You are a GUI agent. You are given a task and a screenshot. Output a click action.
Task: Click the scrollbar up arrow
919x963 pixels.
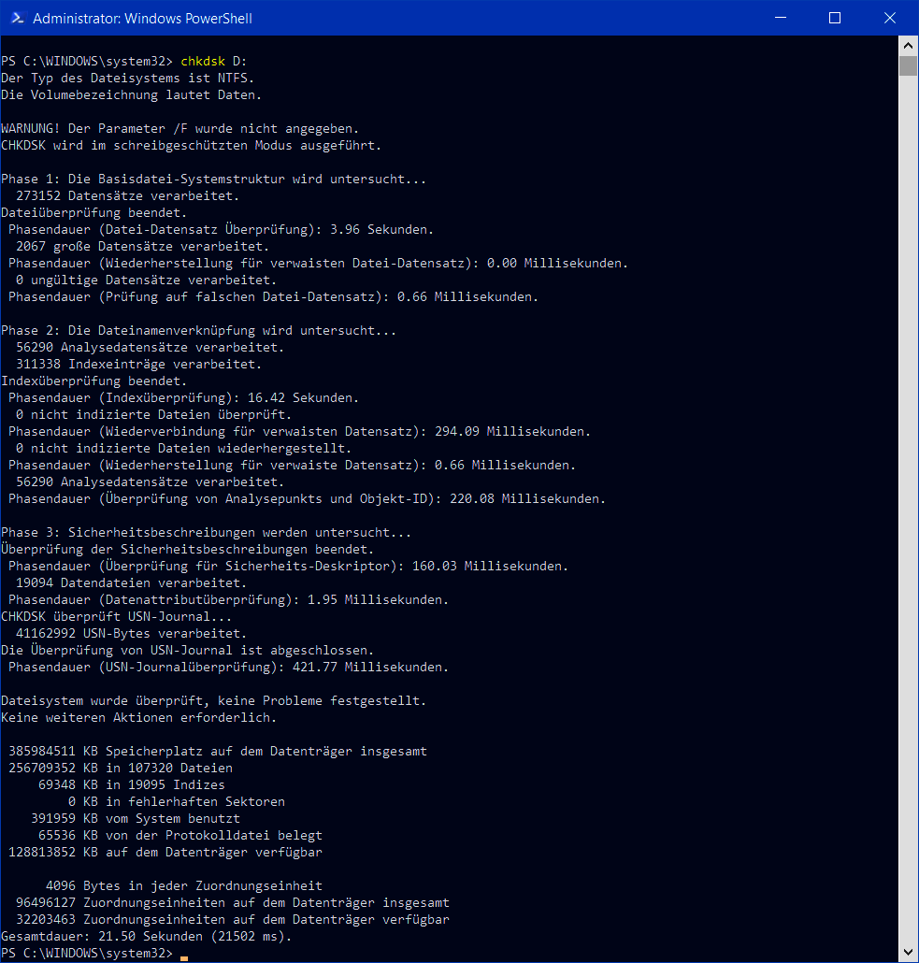click(x=907, y=44)
